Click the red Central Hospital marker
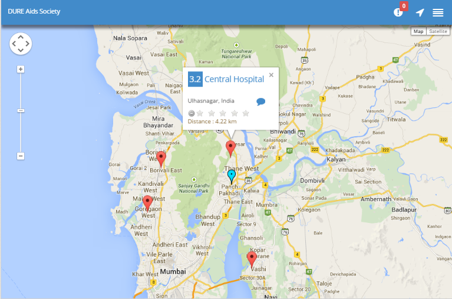 point(230,149)
